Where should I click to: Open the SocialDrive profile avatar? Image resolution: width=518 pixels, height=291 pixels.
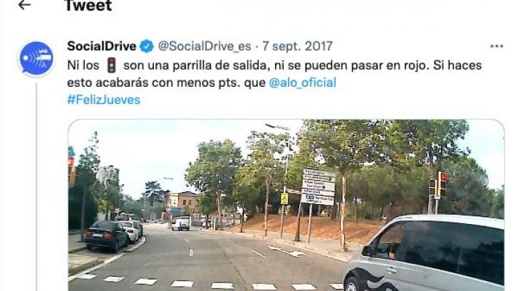pos(36,58)
